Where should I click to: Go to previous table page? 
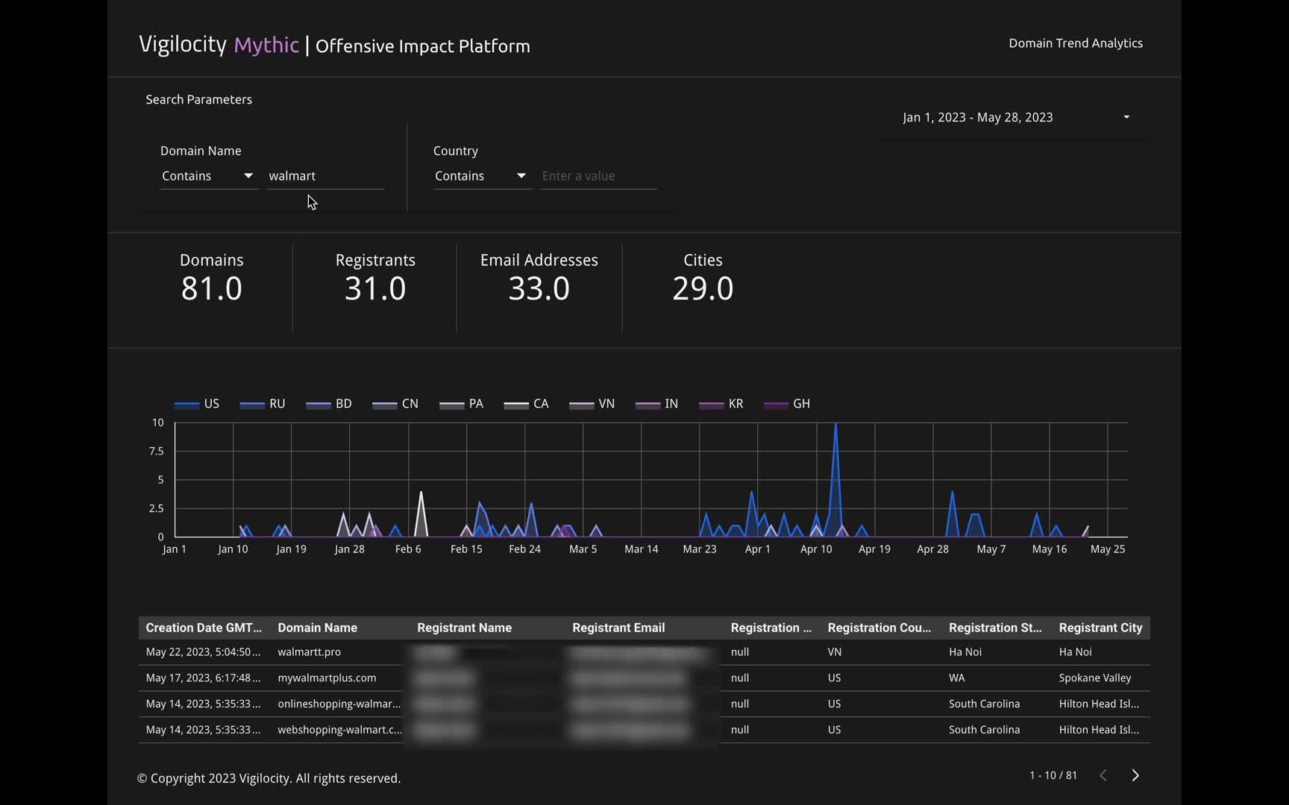1103,775
